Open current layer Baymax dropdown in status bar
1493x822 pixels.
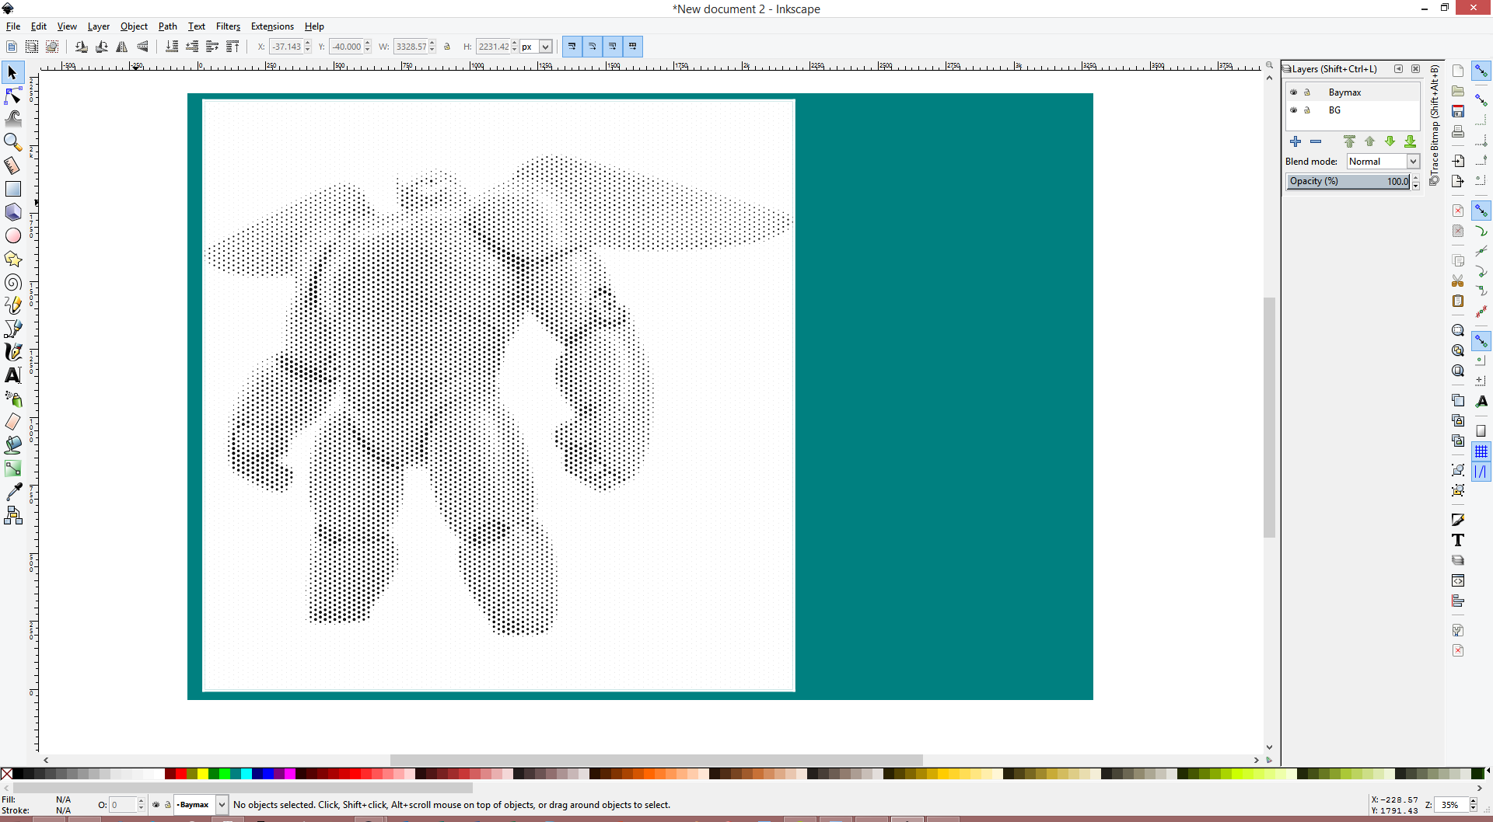(x=201, y=805)
